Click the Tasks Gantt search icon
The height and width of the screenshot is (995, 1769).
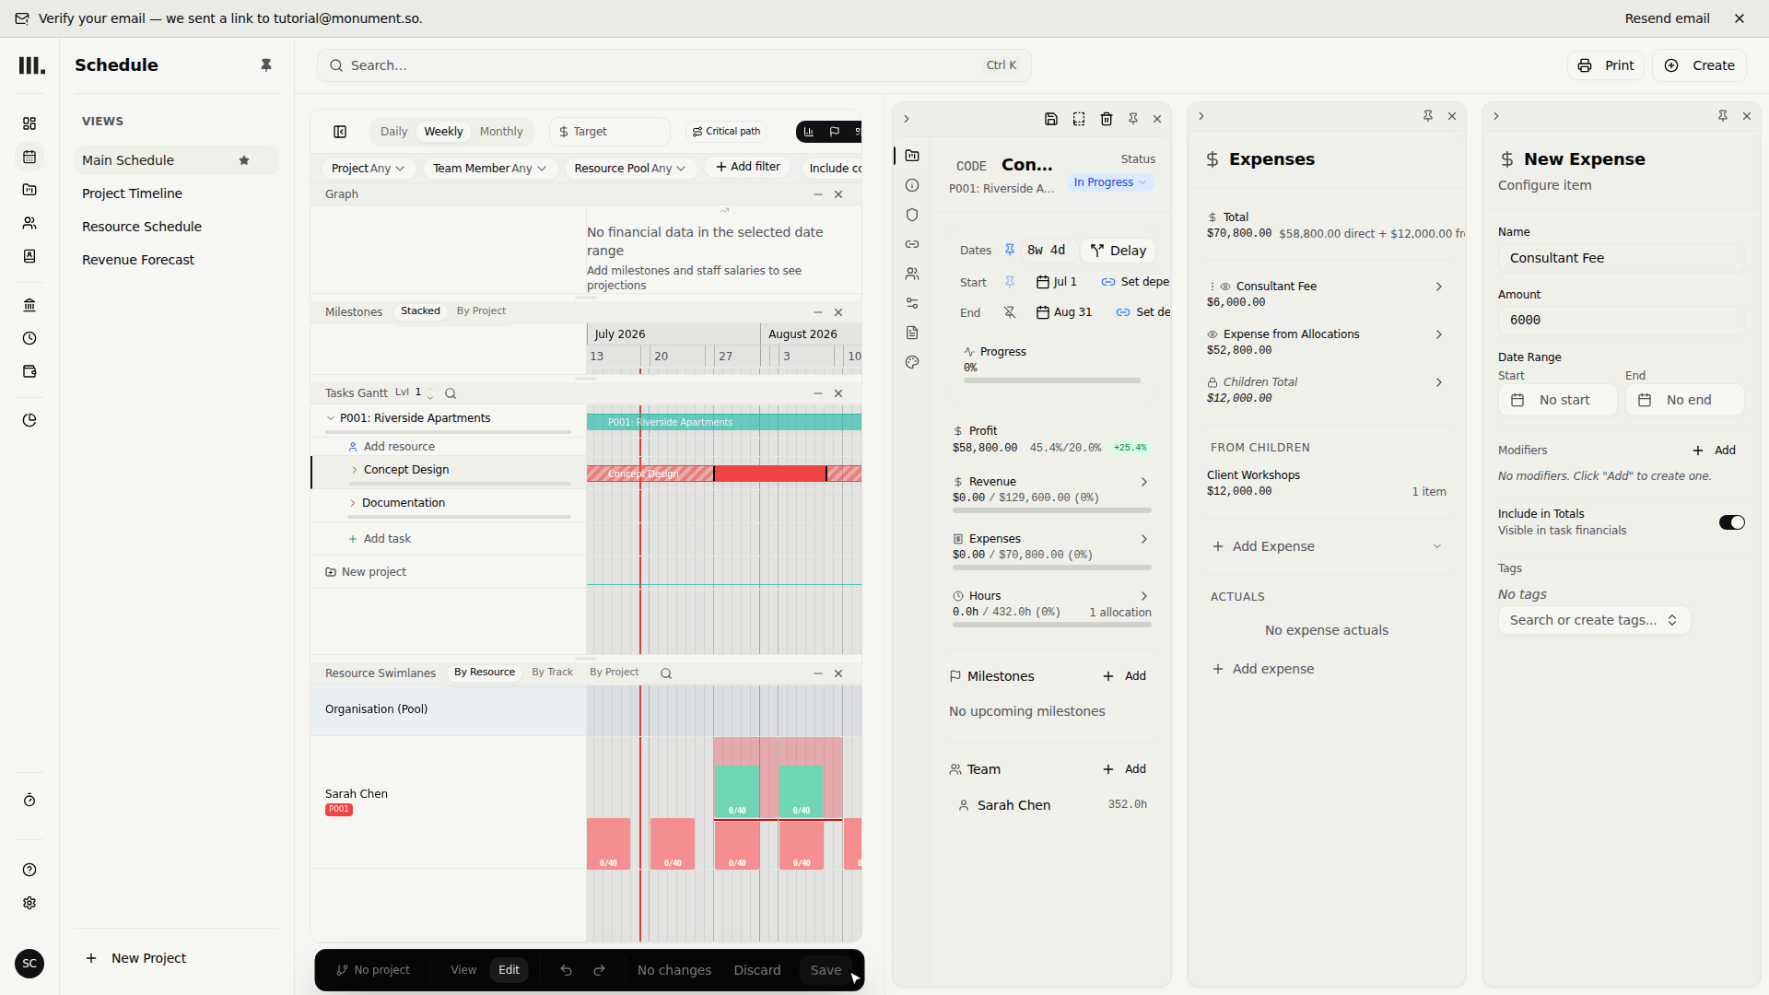(x=451, y=393)
